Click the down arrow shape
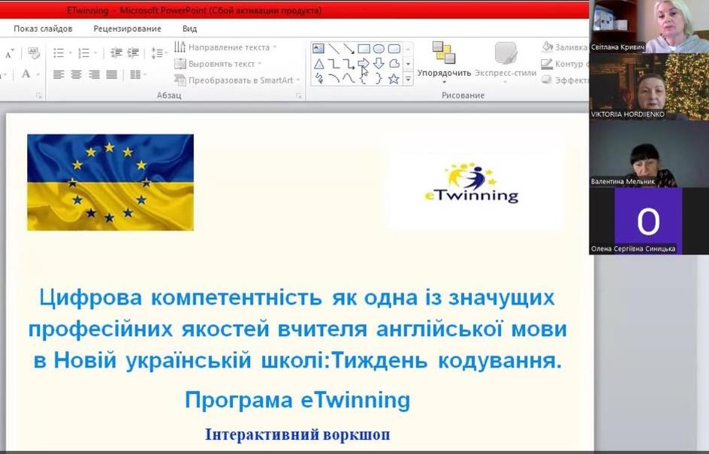Screen dimensions: 709x454 (x=379, y=64)
